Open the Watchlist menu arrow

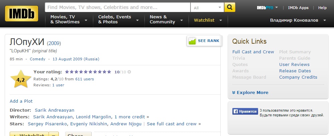click(221, 20)
